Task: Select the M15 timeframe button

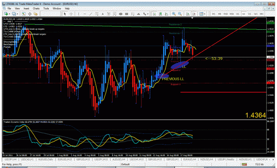Action: click(x=226, y=14)
